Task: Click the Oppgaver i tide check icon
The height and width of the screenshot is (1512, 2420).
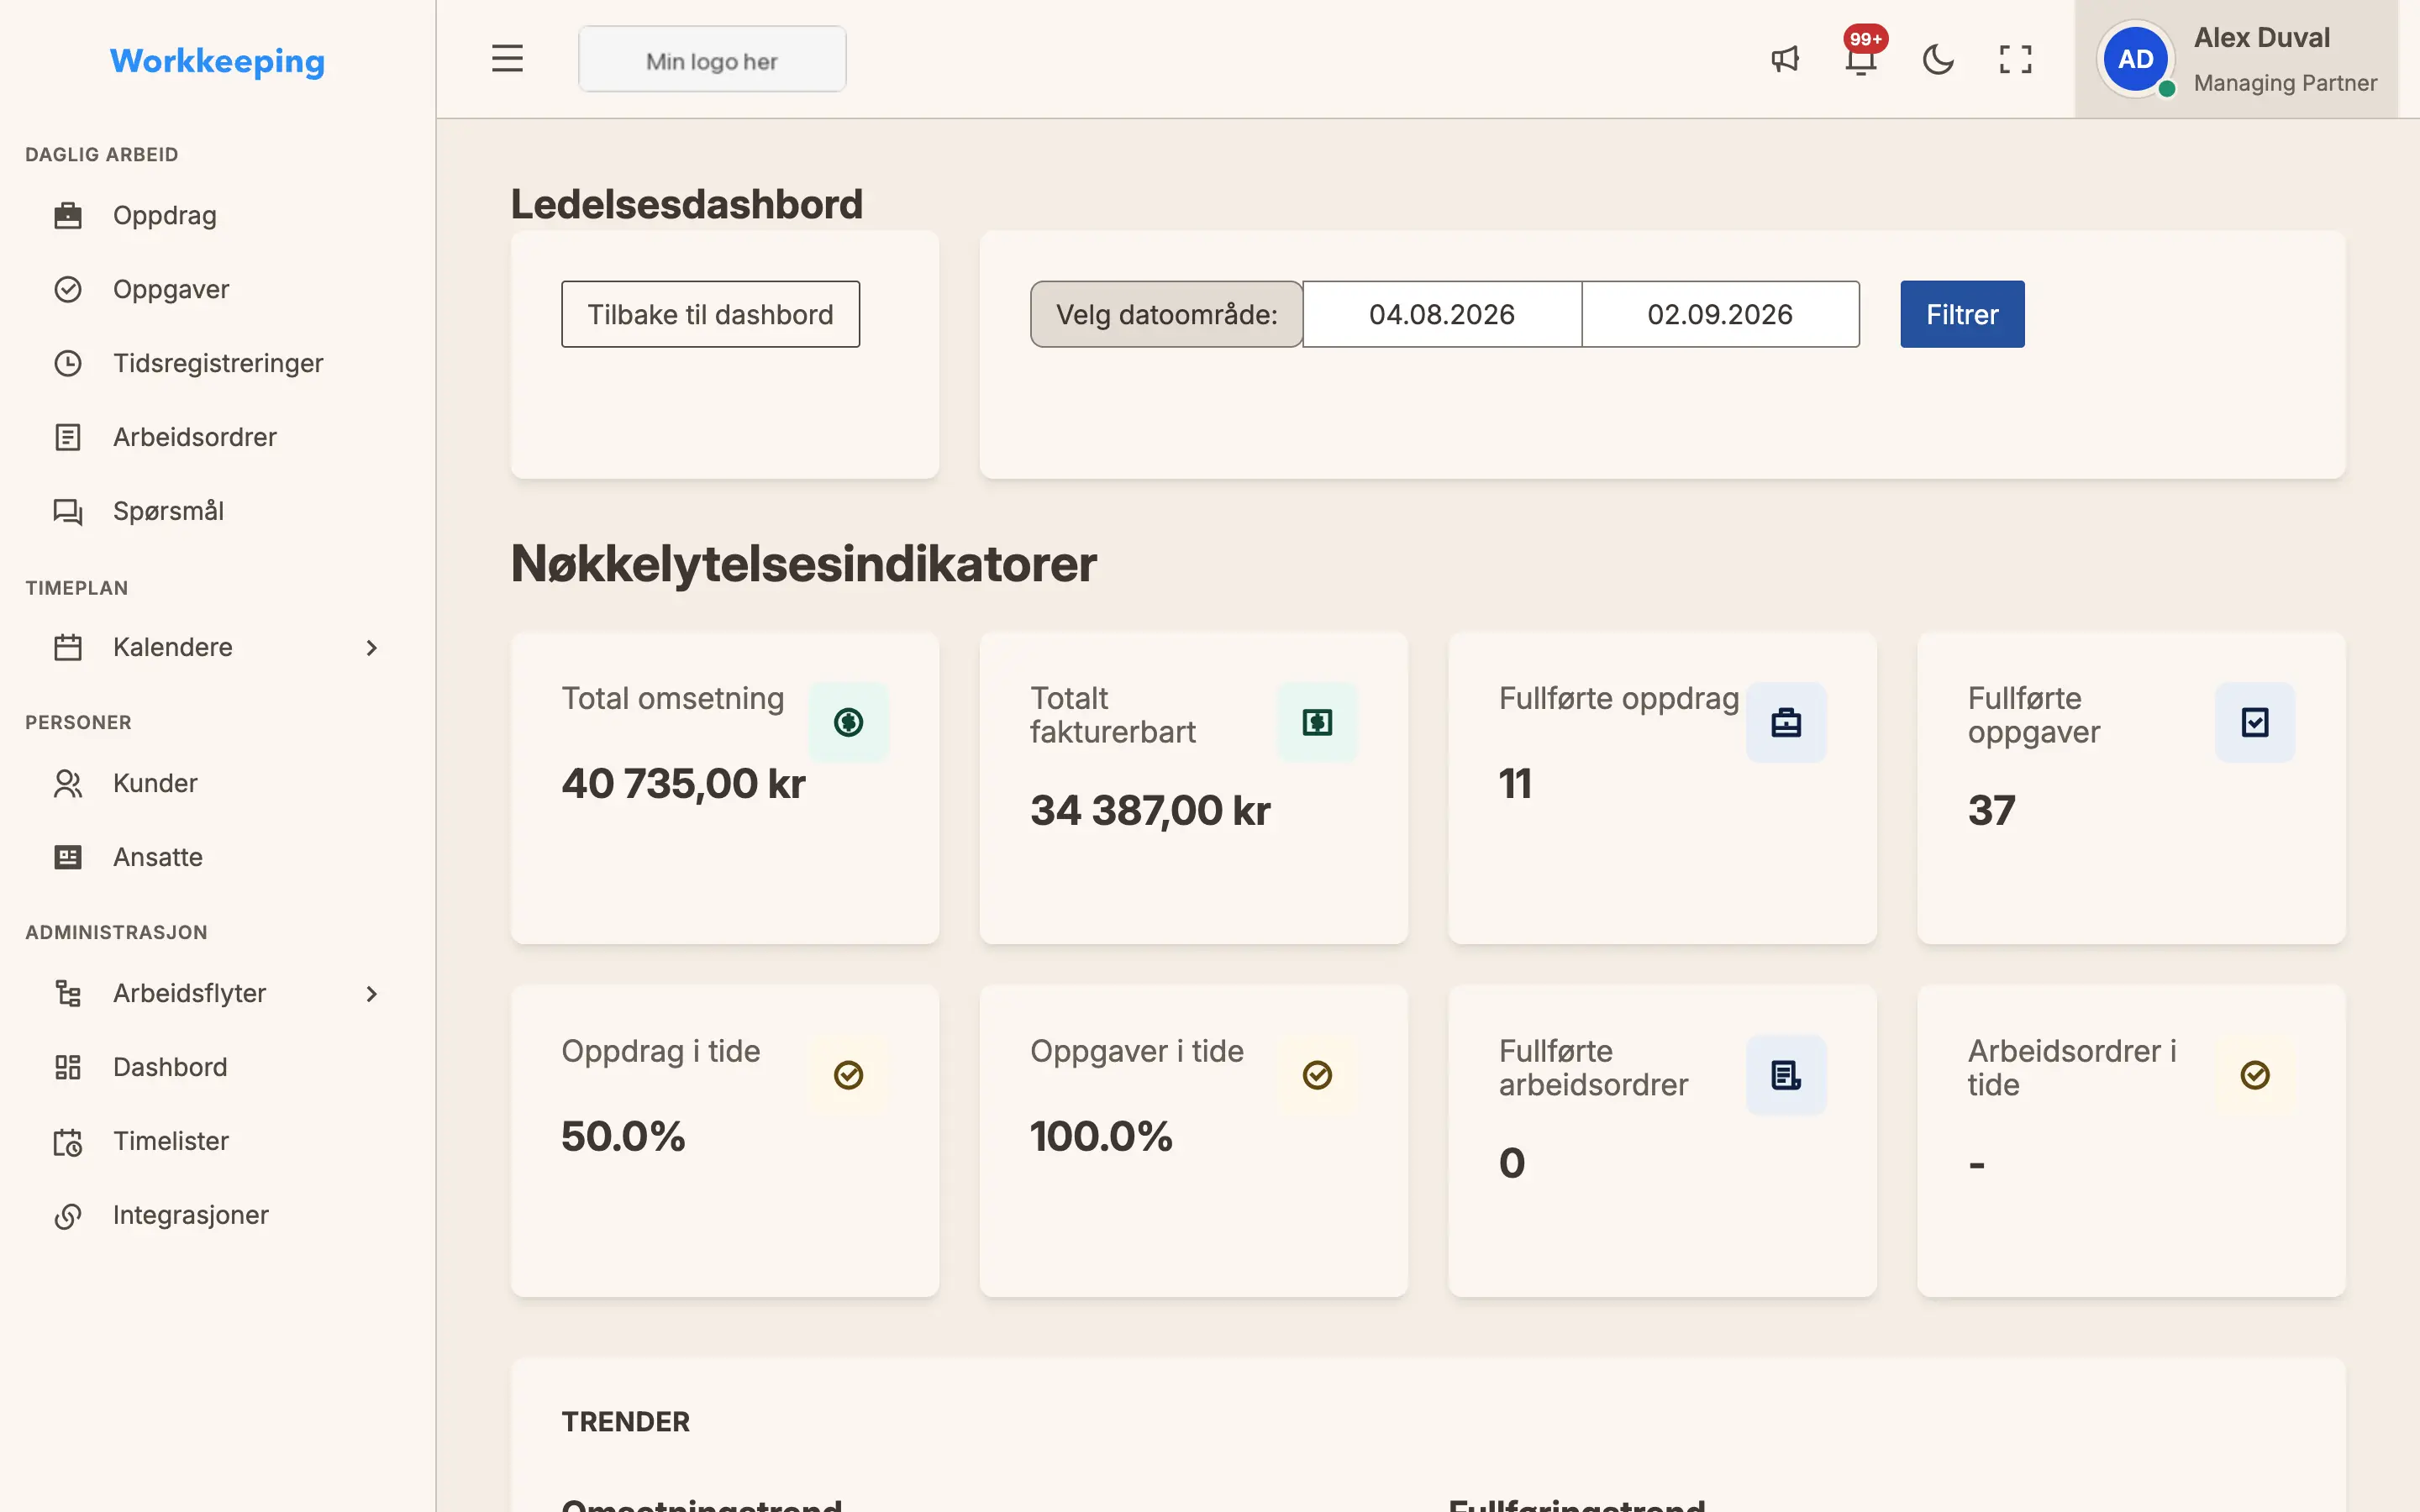Action: [1317, 1075]
